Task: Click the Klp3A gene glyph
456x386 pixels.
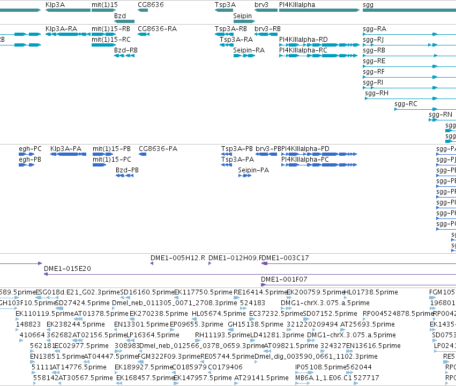Action: click(x=68, y=10)
